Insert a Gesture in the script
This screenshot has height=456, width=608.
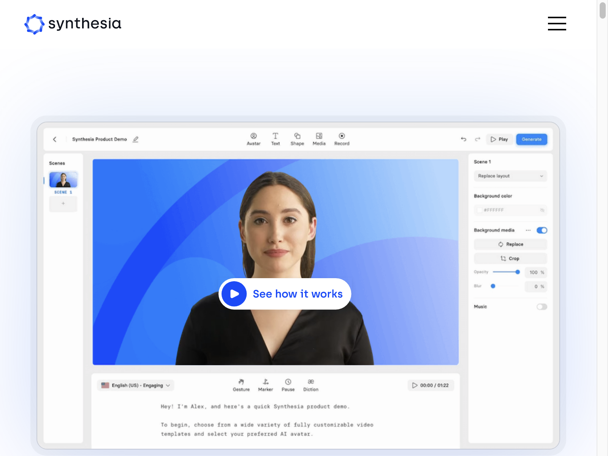click(241, 382)
